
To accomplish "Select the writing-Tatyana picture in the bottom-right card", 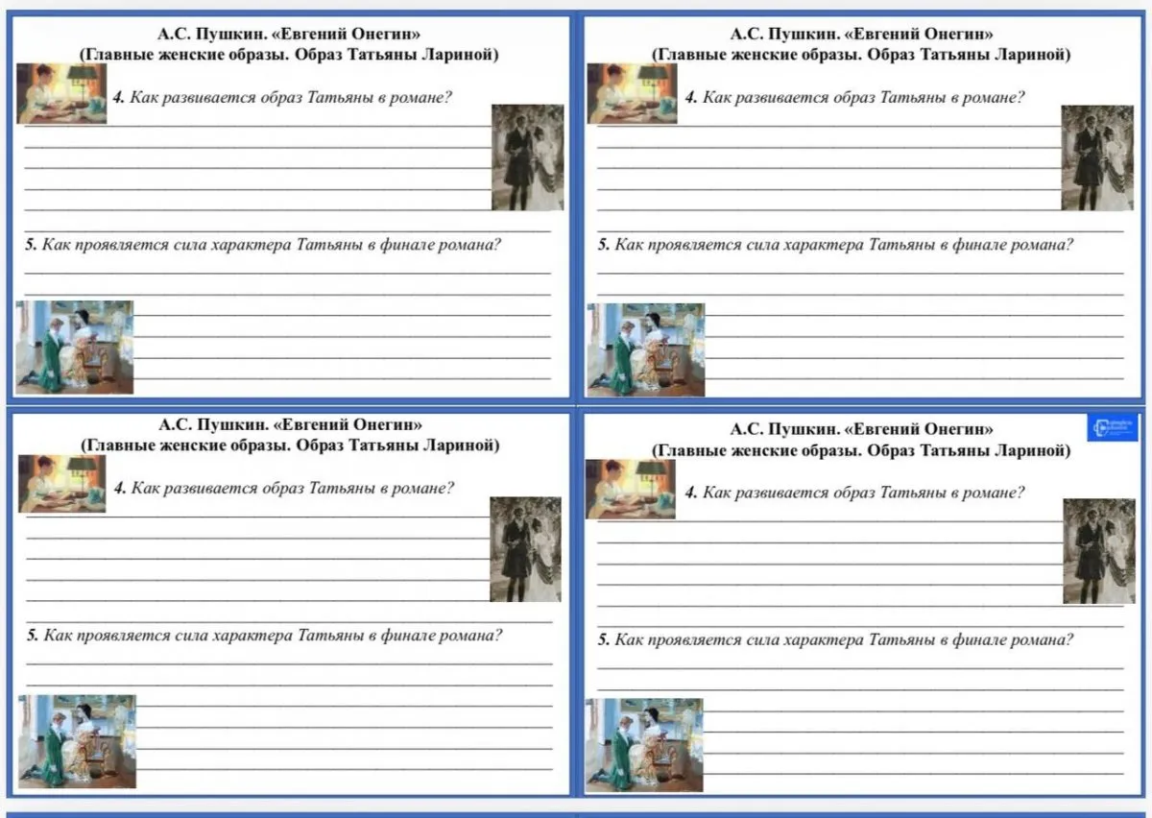I will coord(631,489).
